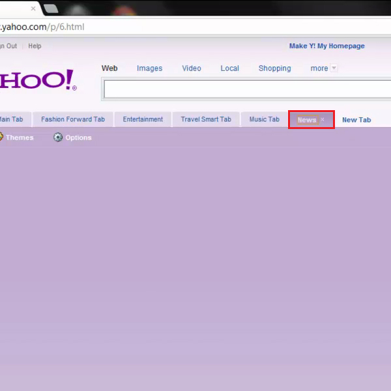
Task: Close the News tab with its x
Action: [x=323, y=119]
